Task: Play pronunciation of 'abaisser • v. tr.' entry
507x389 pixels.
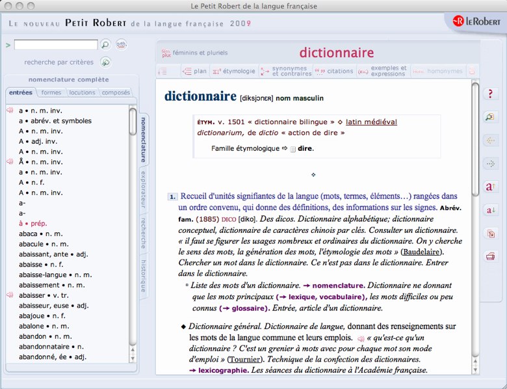Action: [x=10, y=295]
